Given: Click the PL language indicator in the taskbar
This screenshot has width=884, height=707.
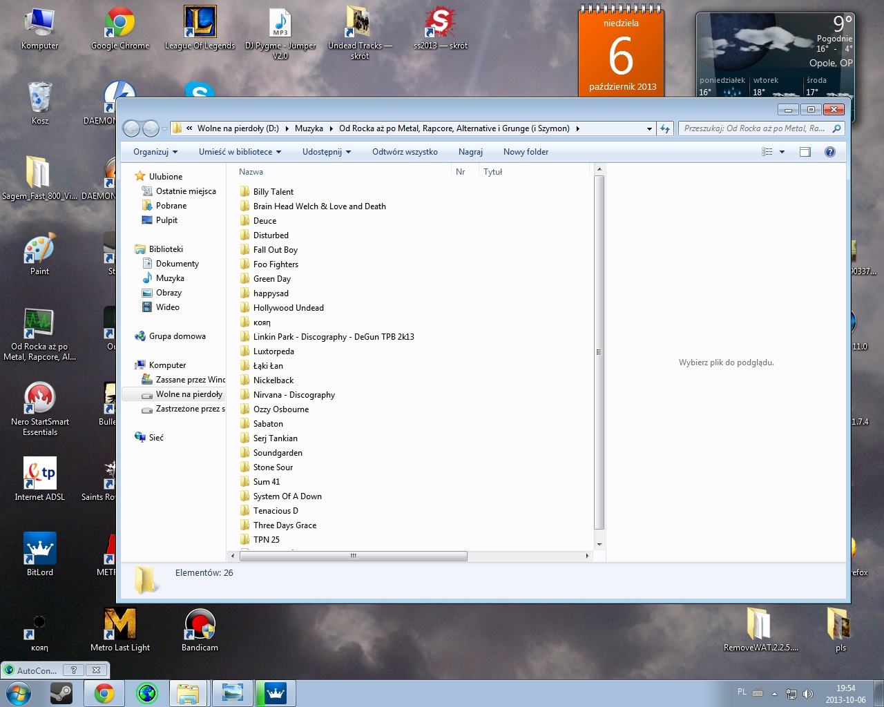Looking at the screenshot, I should click(742, 692).
